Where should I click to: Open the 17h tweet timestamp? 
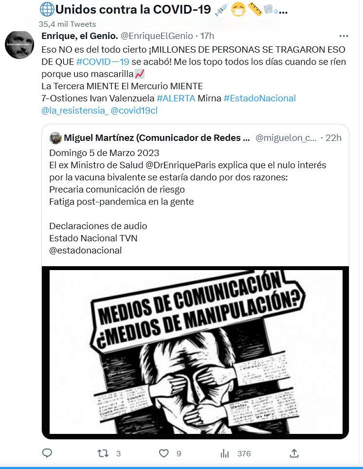(x=207, y=36)
